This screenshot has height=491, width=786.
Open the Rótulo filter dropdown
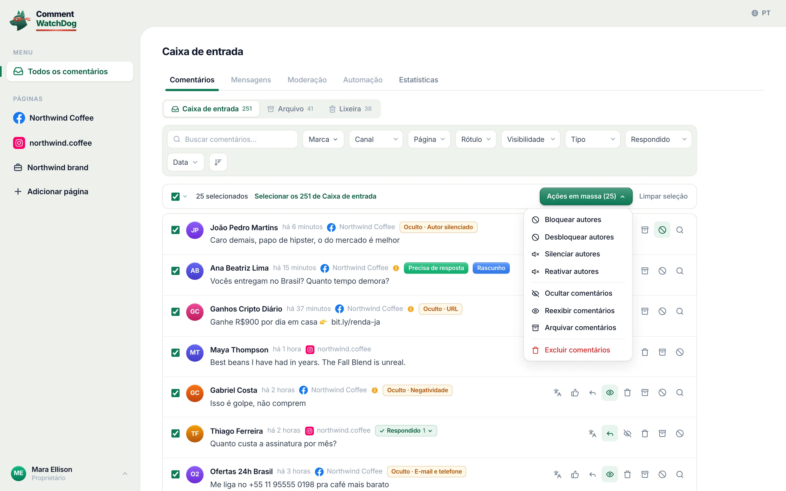[476, 139]
